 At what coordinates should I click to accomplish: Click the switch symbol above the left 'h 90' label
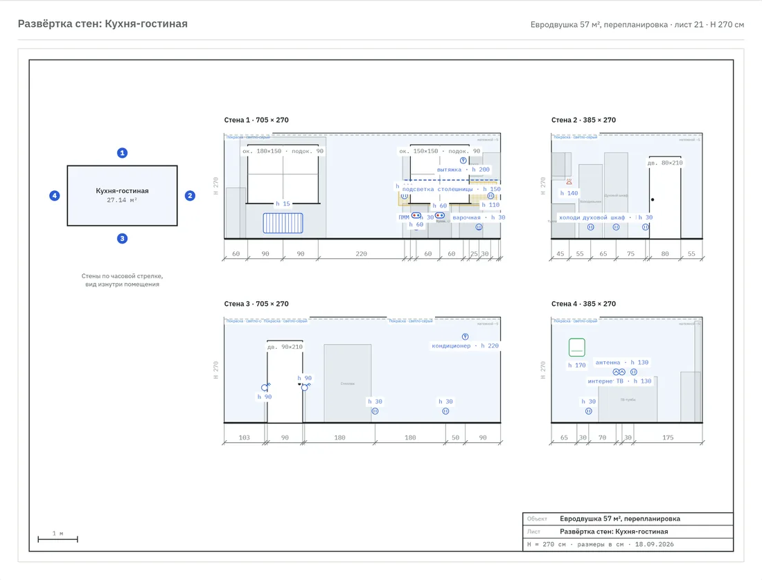265,387
